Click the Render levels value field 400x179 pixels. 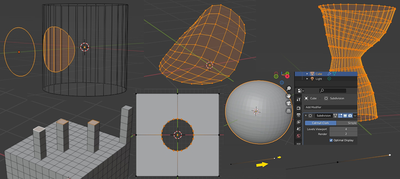coord(343,134)
